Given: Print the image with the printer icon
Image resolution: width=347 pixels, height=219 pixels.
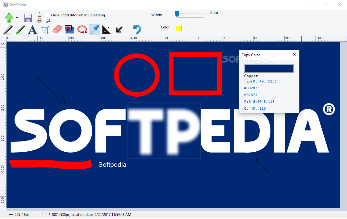Looking at the screenshot, I should [x=40, y=21].
